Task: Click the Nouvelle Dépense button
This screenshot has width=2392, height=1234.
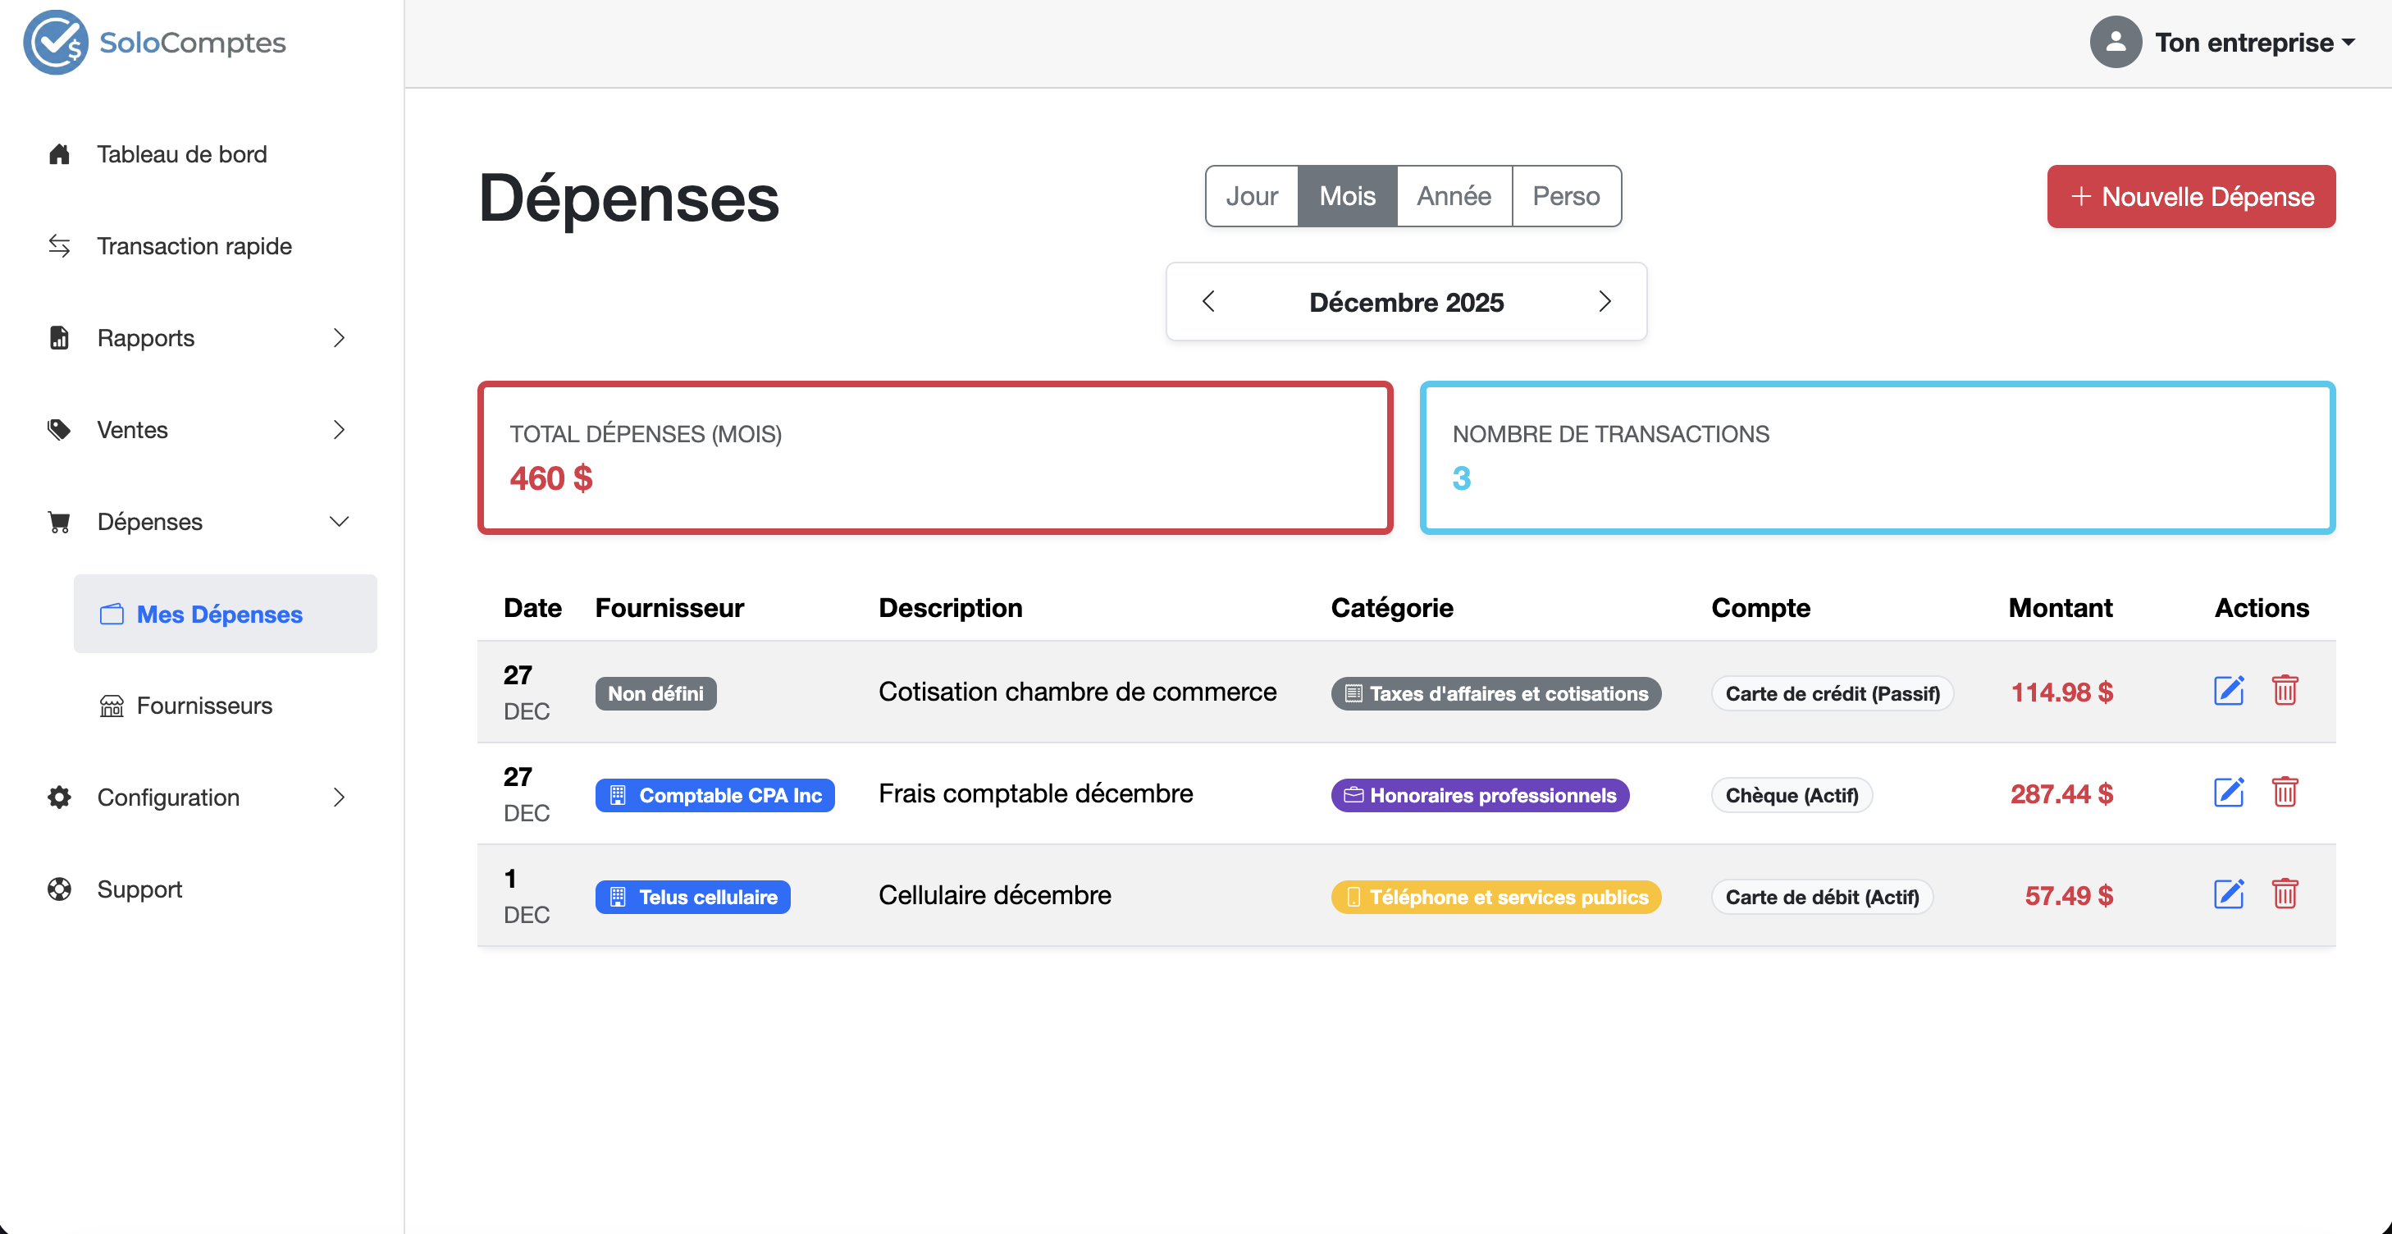Action: 2190,197
